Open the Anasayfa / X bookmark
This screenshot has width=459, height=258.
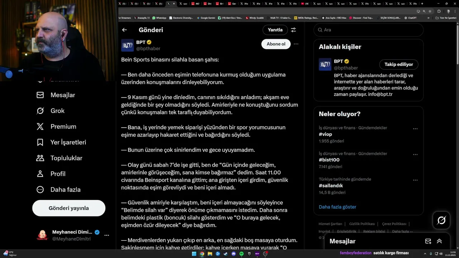pyautogui.click(x=142, y=18)
